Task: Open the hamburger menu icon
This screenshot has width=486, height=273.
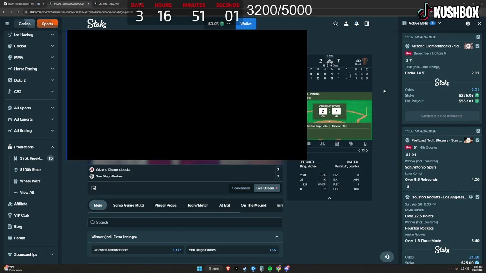Action: click(7, 24)
